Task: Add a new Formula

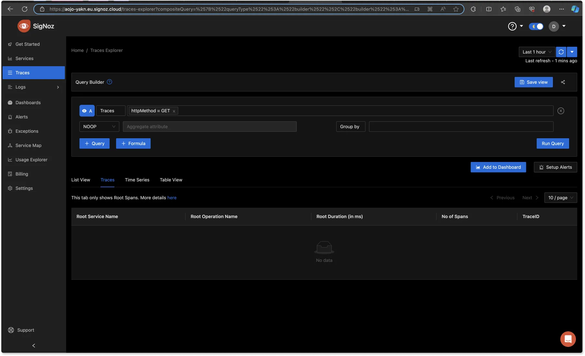Action: (133, 143)
